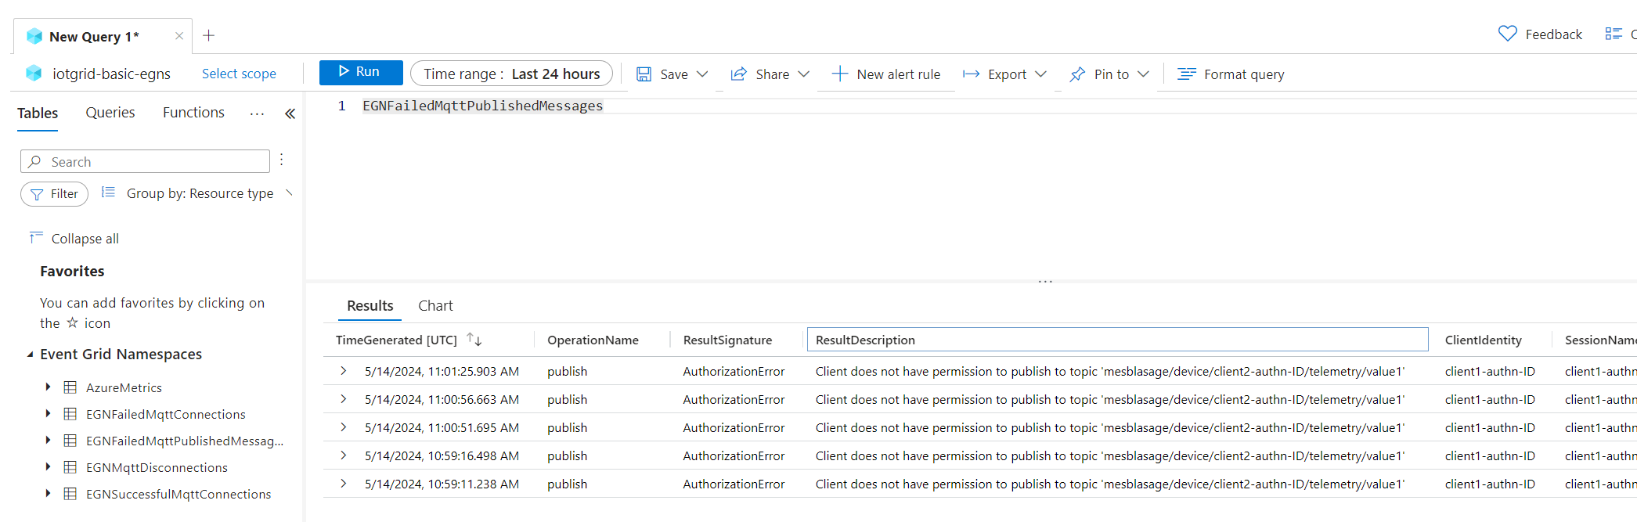1637x522 pixels.
Task: Click the Run query button
Action: point(360,72)
